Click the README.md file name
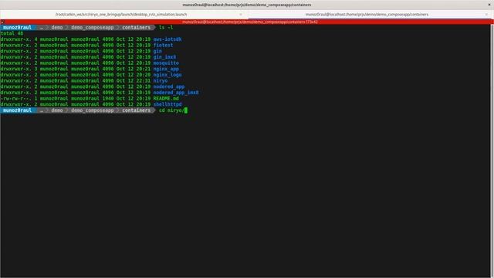The image size is (494, 278). tap(166, 99)
